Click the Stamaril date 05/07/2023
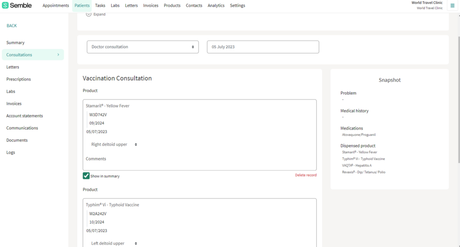Screen dimensions: 460x247 [97, 131]
